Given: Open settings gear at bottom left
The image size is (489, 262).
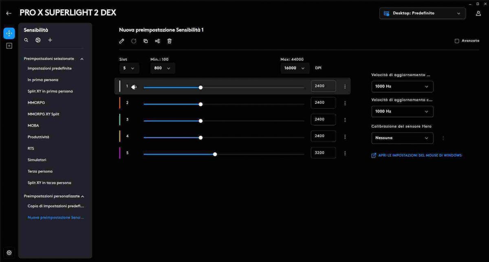Looking at the screenshot, I should click(9, 253).
